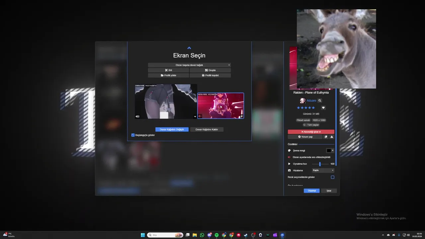Open Task View on the taskbar
The image size is (425, 239).
(x=188, y=235)
